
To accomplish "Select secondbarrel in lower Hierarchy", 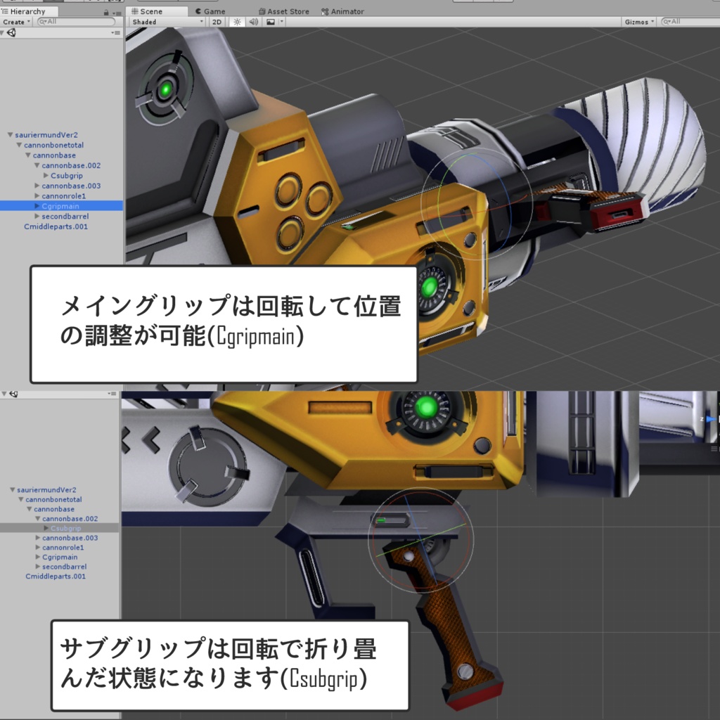I will click(x=64, y=567).
